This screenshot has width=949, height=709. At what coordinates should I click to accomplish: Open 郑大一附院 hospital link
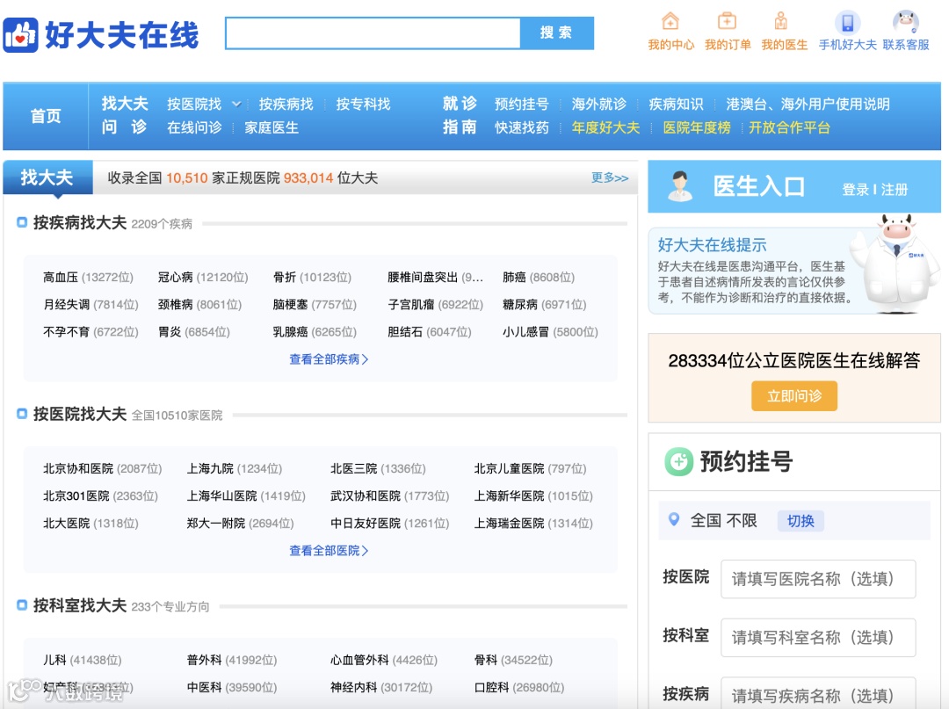click(216, 523)
